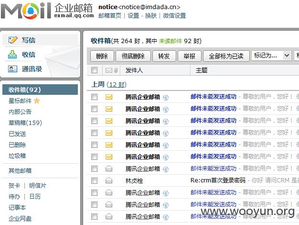299x225 pixels.
Task: Tick the select-all checkbox in header
Action: pyautogui.click(x=94, y=70)
